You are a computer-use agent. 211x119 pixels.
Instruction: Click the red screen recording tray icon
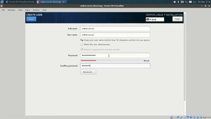182,2
